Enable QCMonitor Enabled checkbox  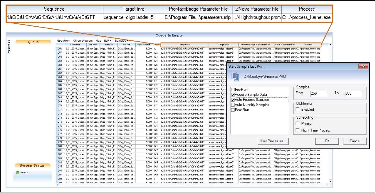click(298, 109)
